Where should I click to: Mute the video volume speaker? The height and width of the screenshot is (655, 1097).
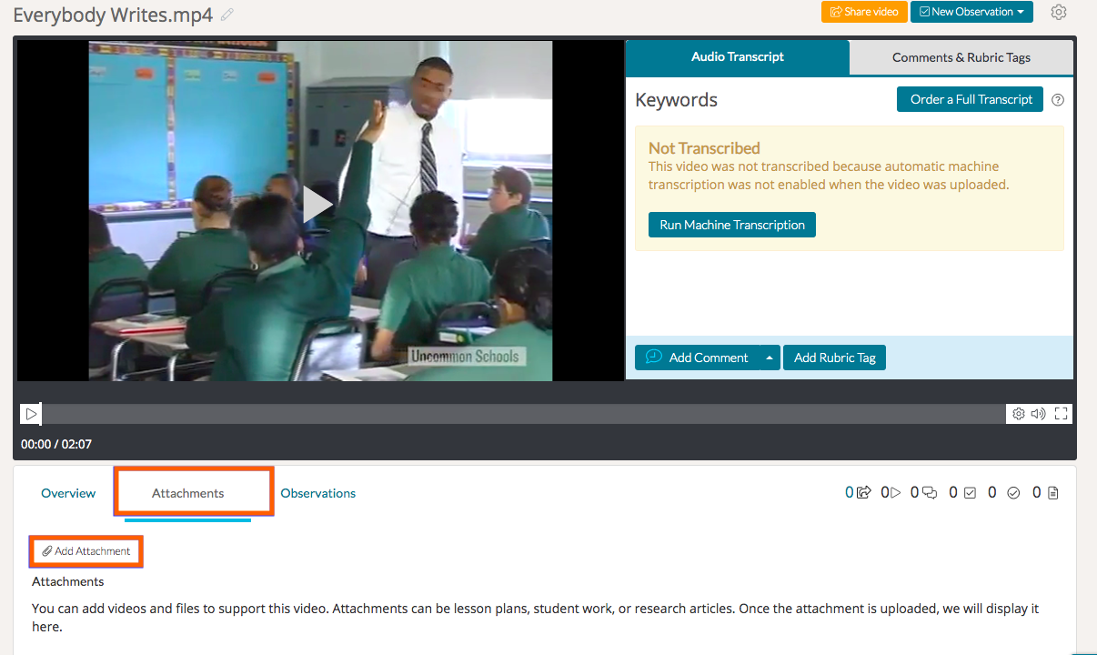coord(1038,414)
